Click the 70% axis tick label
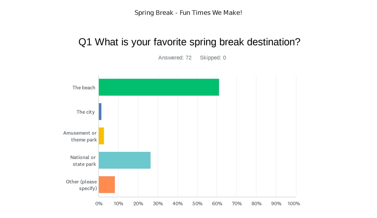 (x=237, y=204)
